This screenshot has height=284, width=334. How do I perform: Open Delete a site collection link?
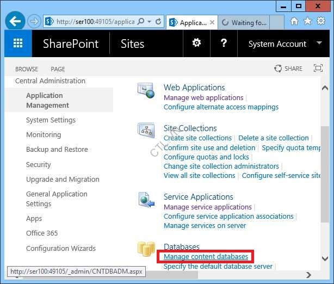click(274, 138)
